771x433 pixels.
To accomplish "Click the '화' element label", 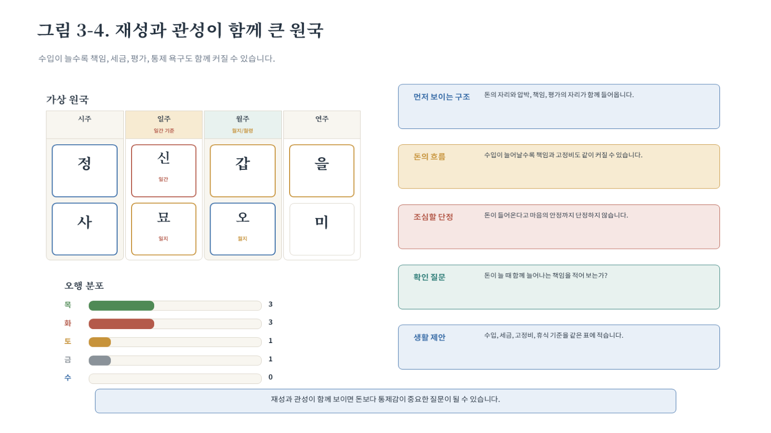I will click(x=68, y=323).
